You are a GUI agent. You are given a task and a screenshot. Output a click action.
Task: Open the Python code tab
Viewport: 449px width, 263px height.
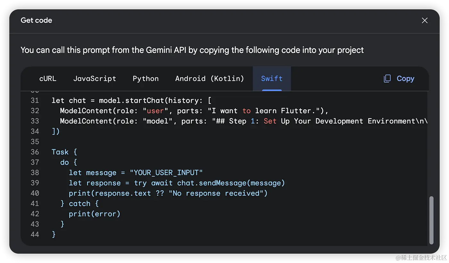click(146, 79)
